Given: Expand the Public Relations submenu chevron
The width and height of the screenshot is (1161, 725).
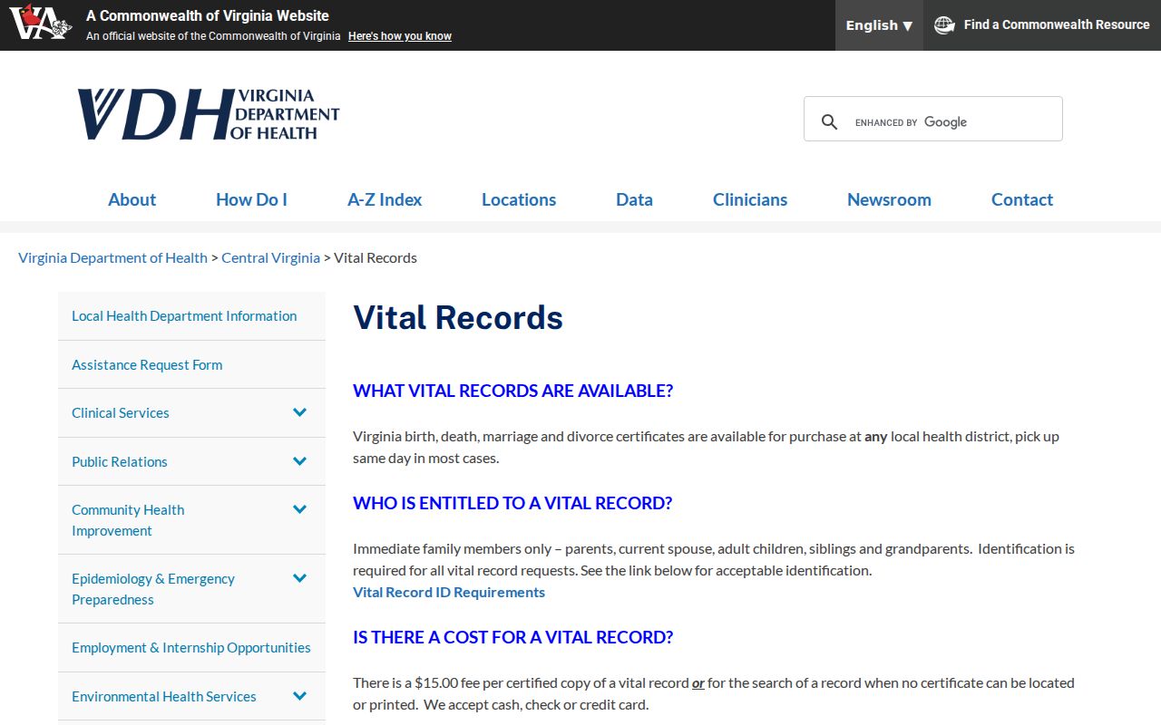Looking at the screenshot, I should point(300,461).
